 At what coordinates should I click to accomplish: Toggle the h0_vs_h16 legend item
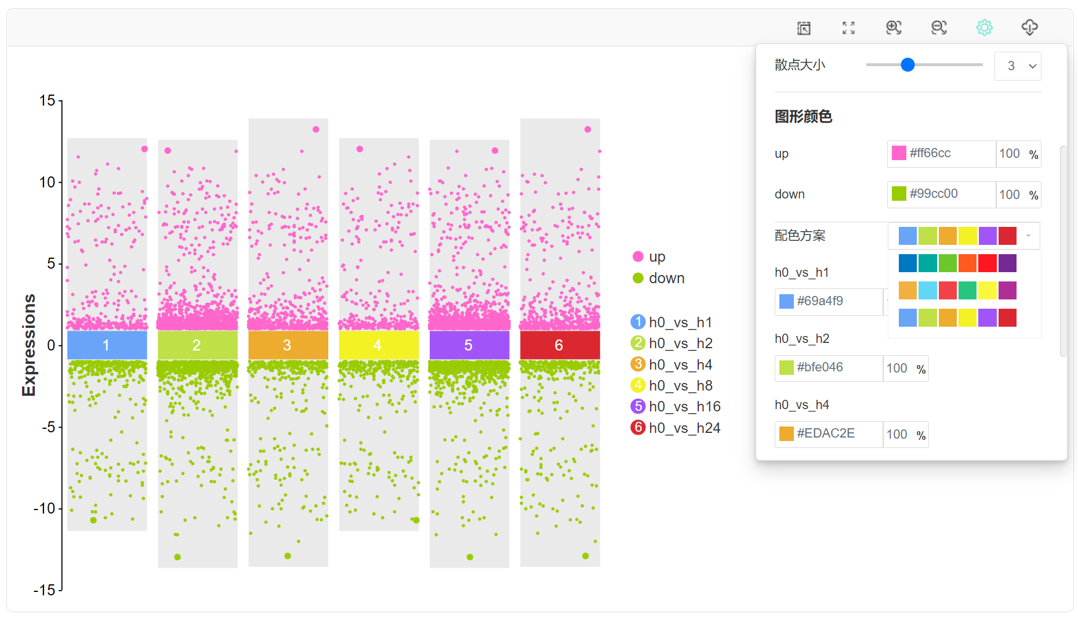(x=676, y=406)
